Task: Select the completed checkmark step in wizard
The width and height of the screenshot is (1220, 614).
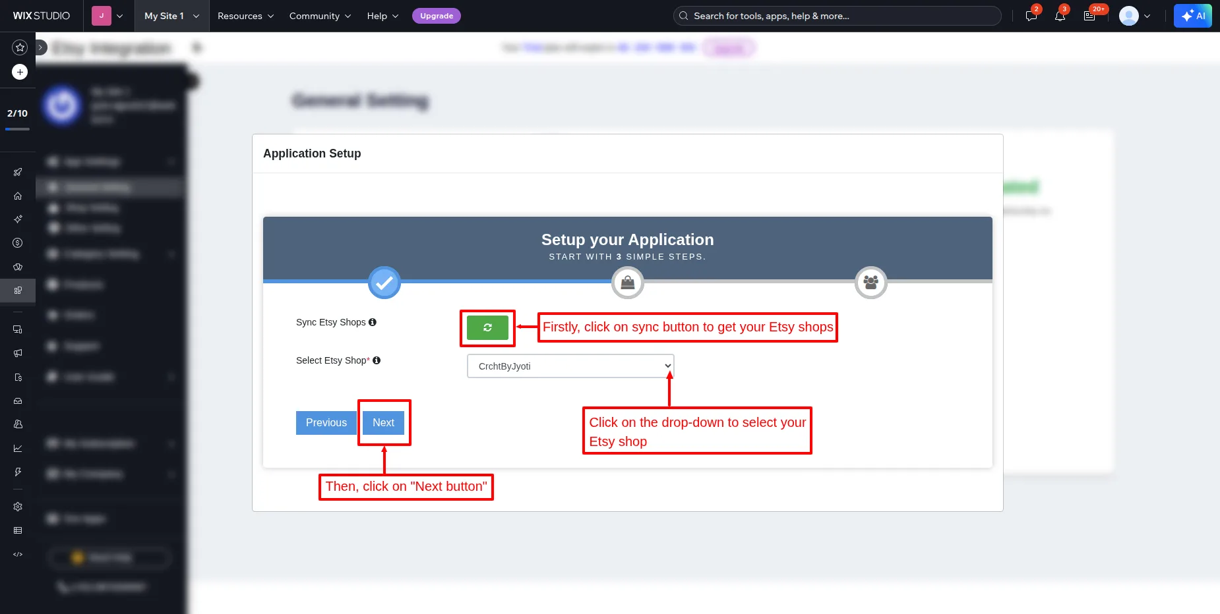Action: click(384, 283)
